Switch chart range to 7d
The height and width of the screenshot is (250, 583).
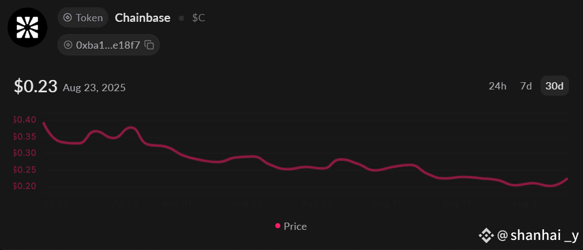click(525, 86)
